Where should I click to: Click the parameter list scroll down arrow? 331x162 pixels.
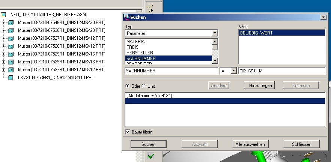(x=215, y=61)
